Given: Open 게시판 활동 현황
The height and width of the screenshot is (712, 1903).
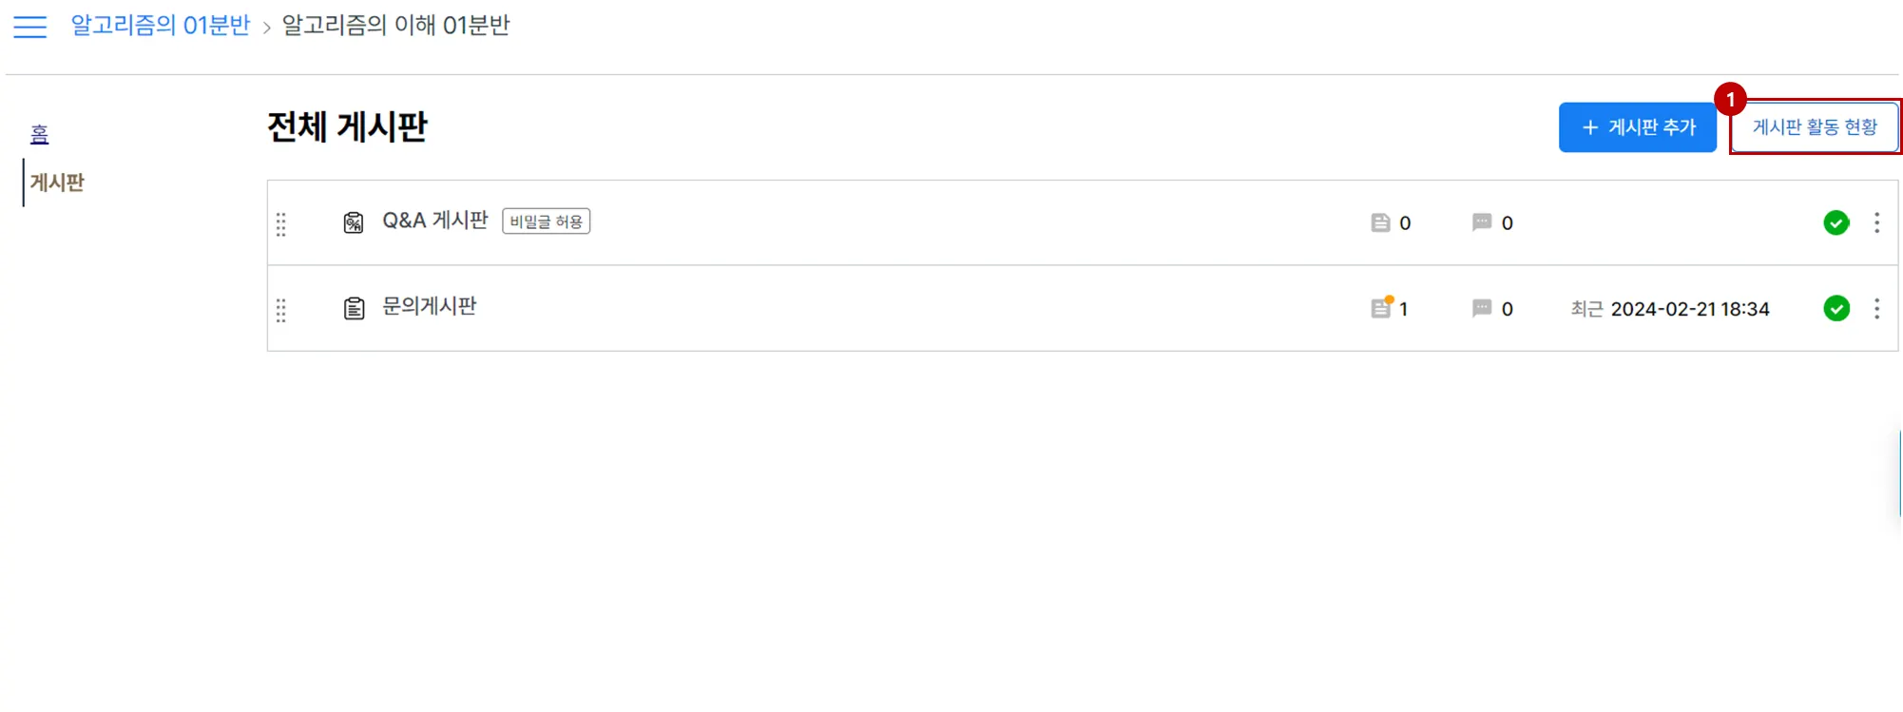Looking at the screenshot, I should [x=1814, y=127].
